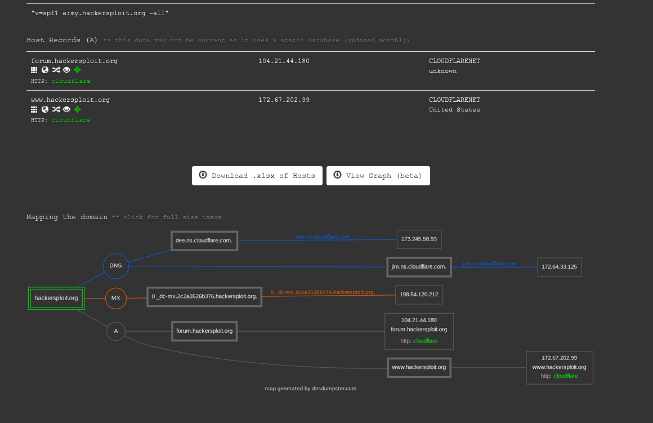
Task: Click the globe icon under www.hackersploit.org
Action: (x=45, y=109)
